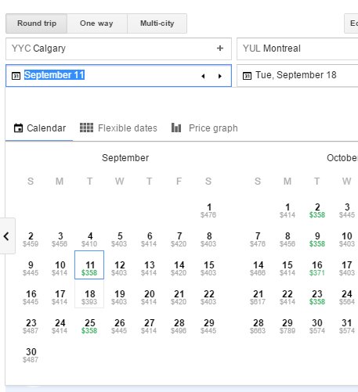358x392 pixels.
Task: Click the Price graph bar chart icon
Action: (176, 128)
